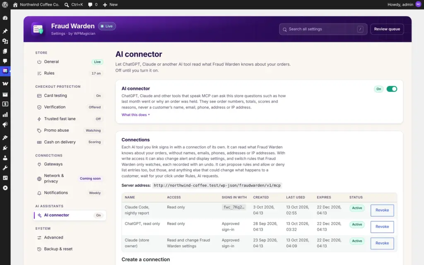The width and height of the screenshot is (424, 265).
Task: Open the WordPress logo menu
Action: (5, 5)
